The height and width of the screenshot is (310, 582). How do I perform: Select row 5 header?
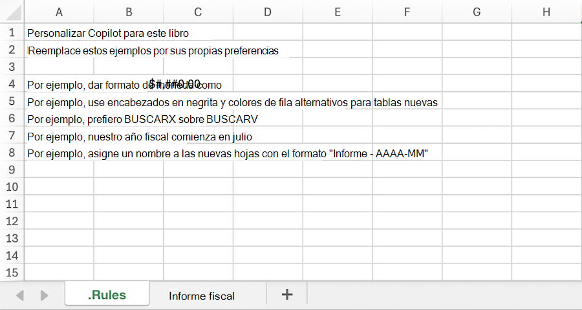click(x=12, y=101)
